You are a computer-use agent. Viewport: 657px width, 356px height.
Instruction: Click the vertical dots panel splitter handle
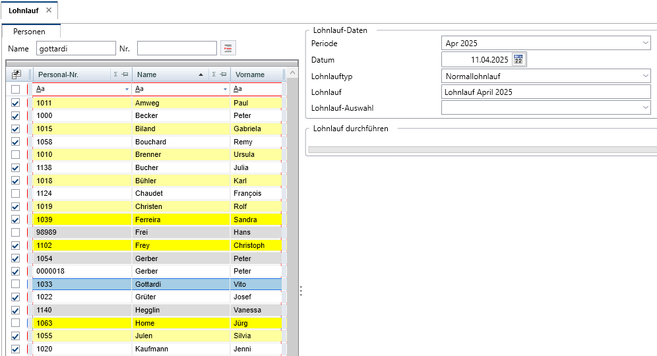(301, 291)
